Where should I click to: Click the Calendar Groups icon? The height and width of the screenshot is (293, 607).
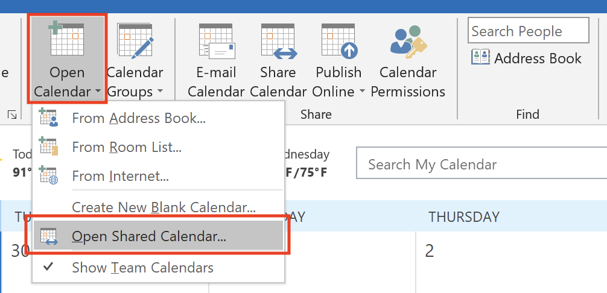coord(135,40)
